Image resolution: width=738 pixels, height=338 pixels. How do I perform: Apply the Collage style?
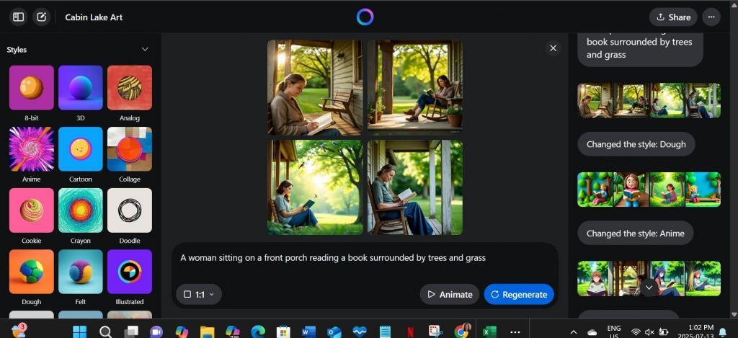point(129,149)
